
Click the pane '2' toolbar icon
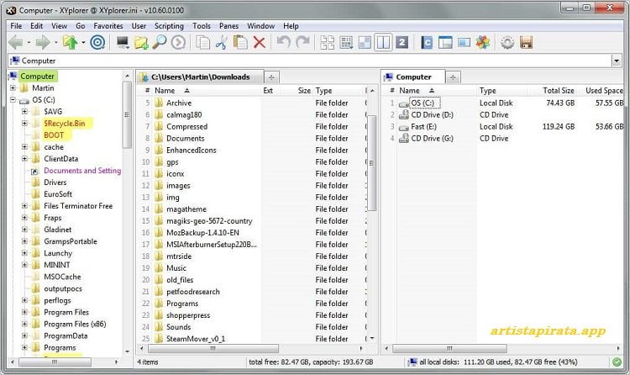coord(402,42)
